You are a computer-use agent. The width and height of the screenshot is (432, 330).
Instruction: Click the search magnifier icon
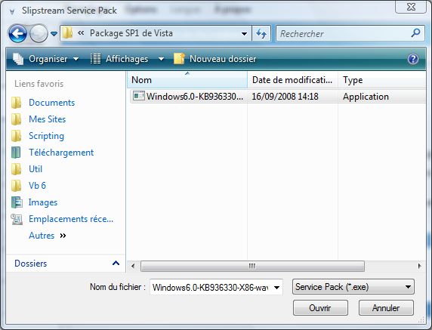point(415,33)
